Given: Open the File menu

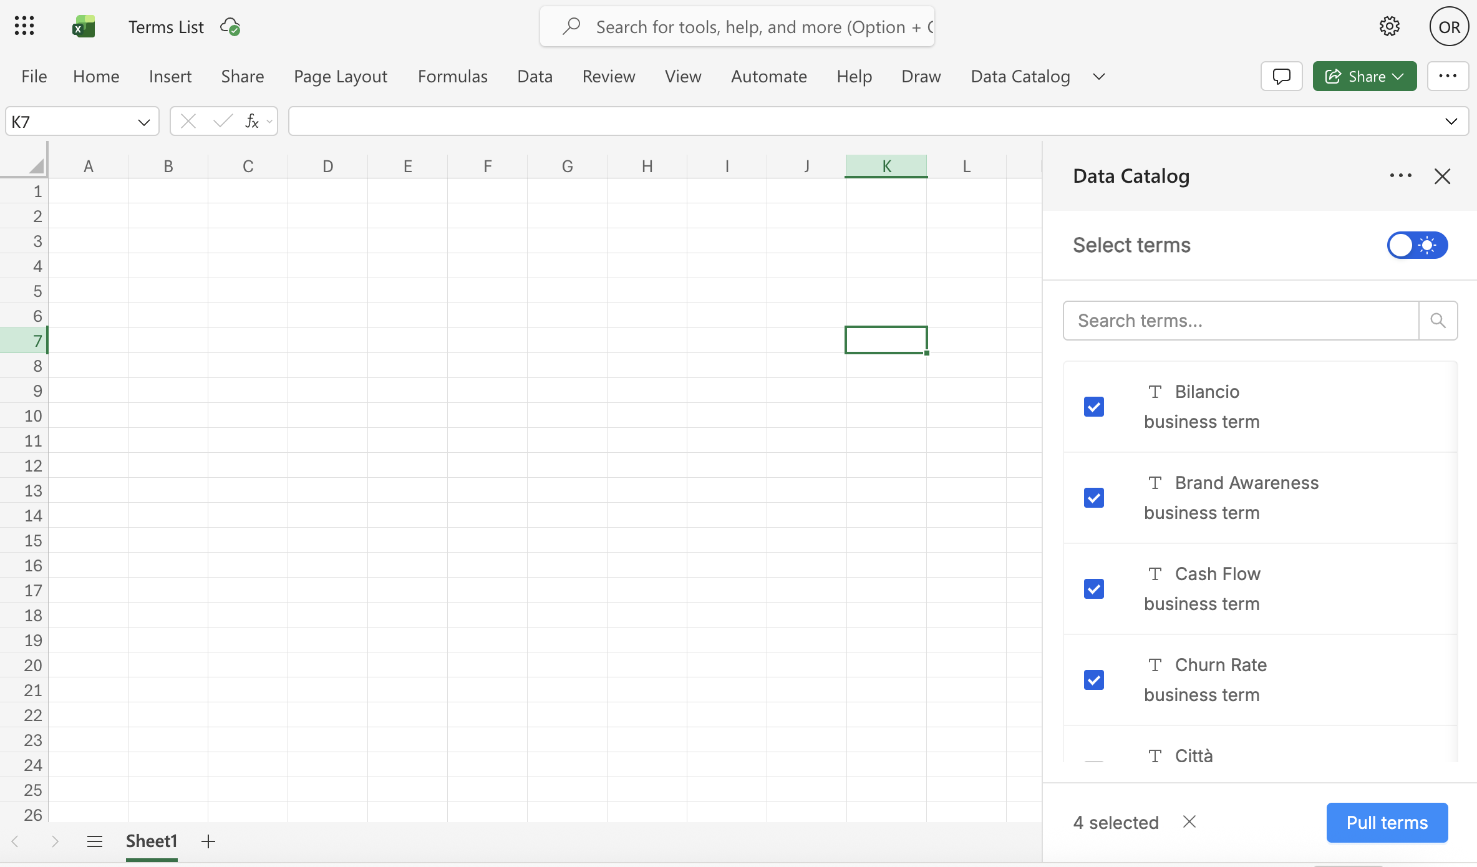Looking at the screenshot, I should pyautogui.click(x=34, y=76).
